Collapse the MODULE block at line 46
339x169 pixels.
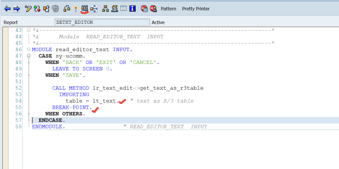pyautogui.click(x=28, y=49)
